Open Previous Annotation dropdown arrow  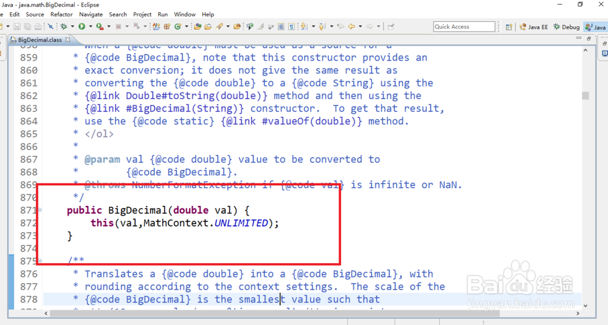point(331,27)
